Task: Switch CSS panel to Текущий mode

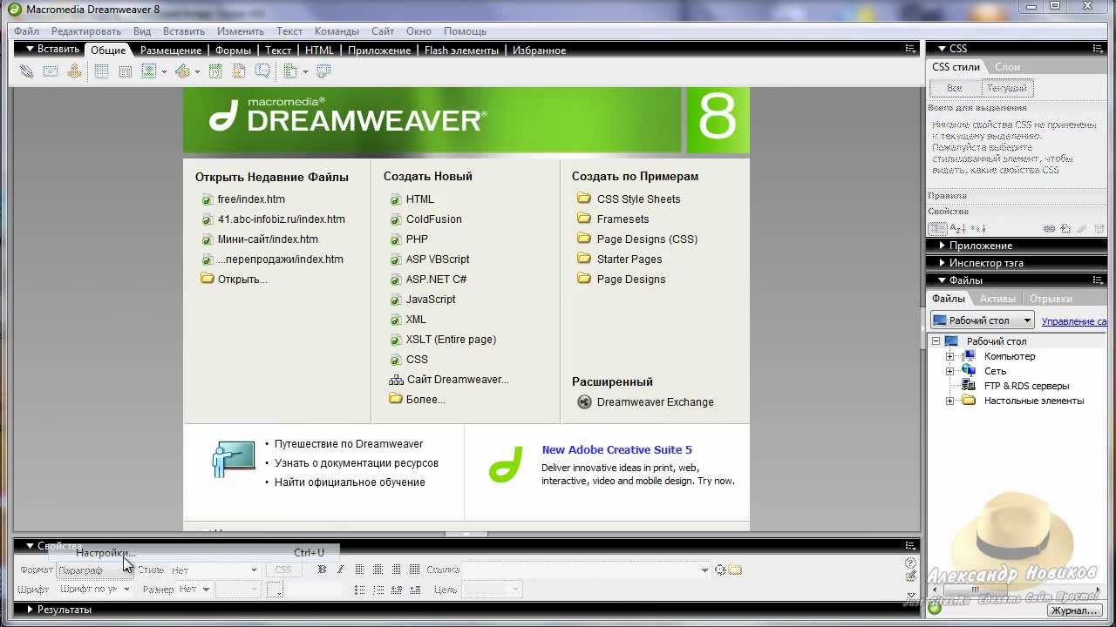Action: pyautogui.click(x=1007, y=88)
